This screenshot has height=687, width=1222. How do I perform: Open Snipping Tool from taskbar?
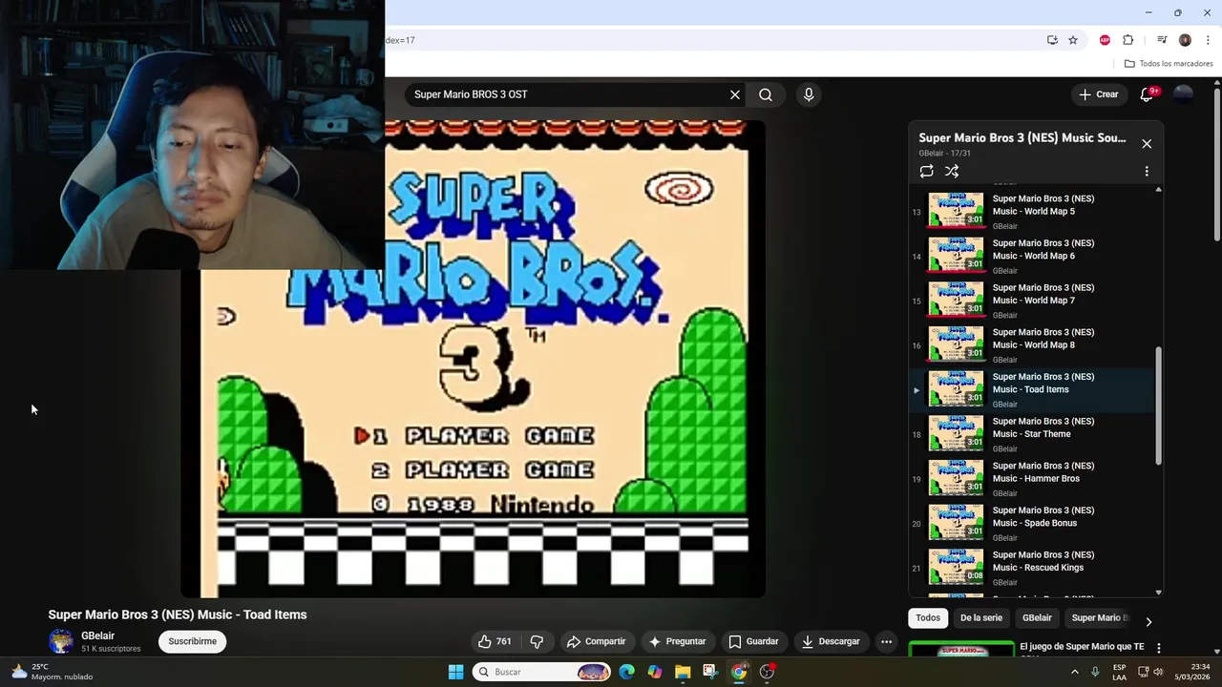click(710, 672)
